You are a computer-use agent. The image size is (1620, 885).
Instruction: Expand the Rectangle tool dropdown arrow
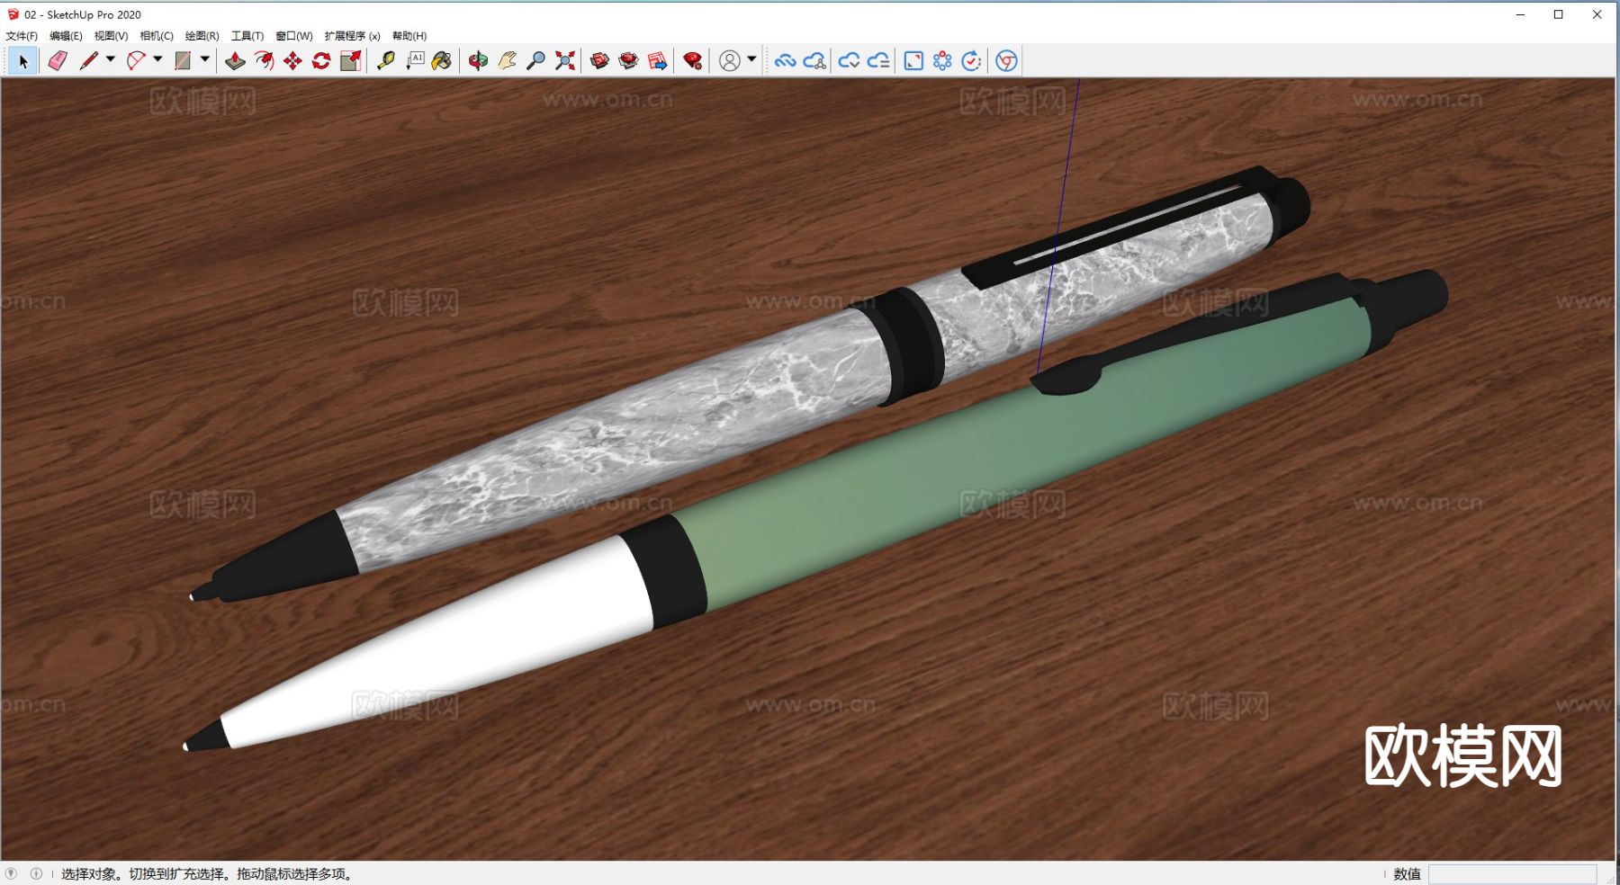tap(205, 59)
